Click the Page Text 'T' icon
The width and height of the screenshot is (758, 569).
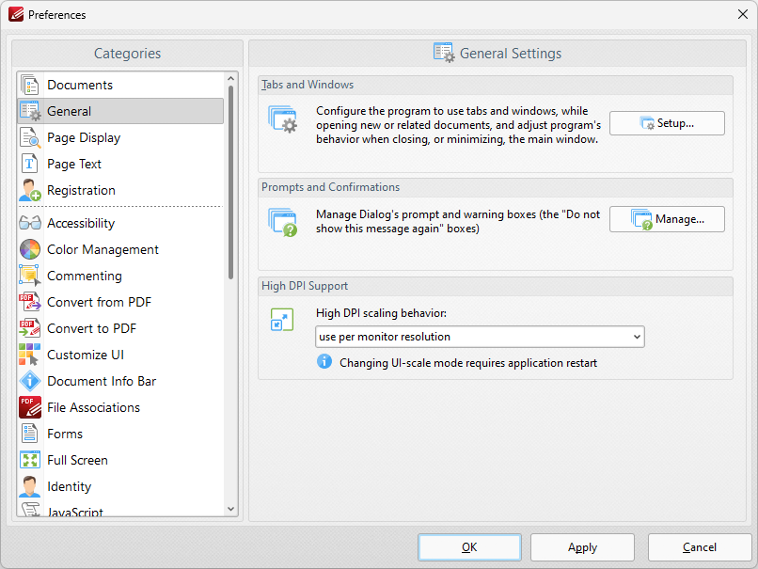coord(30,164)
